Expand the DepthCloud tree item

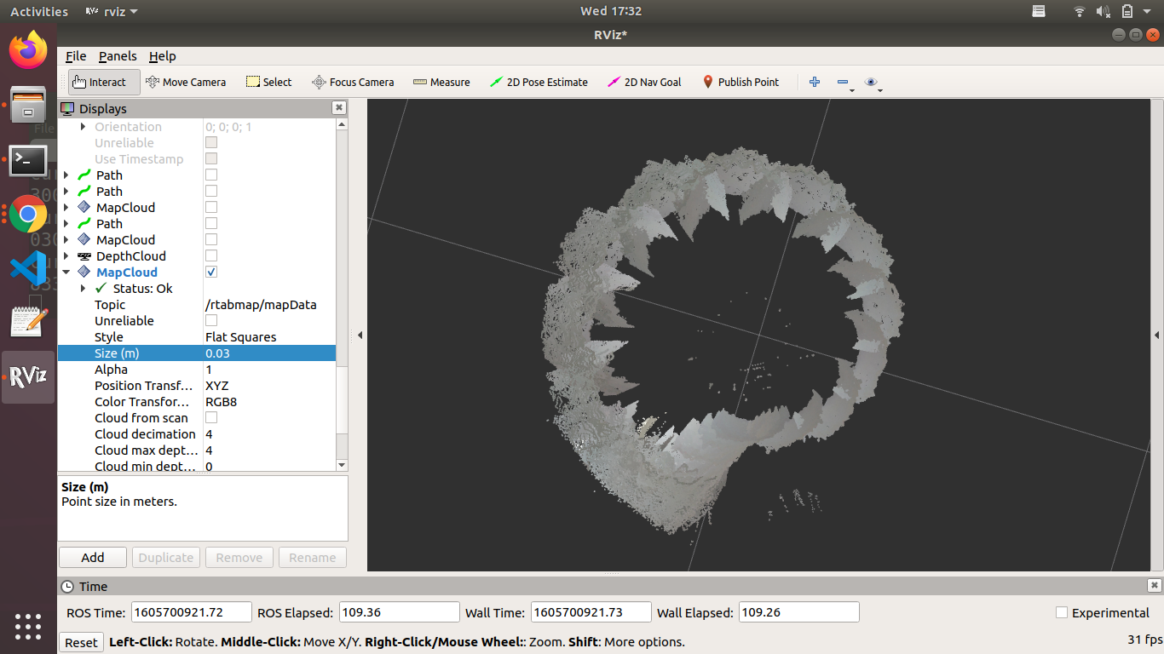[x=66, y=256]
